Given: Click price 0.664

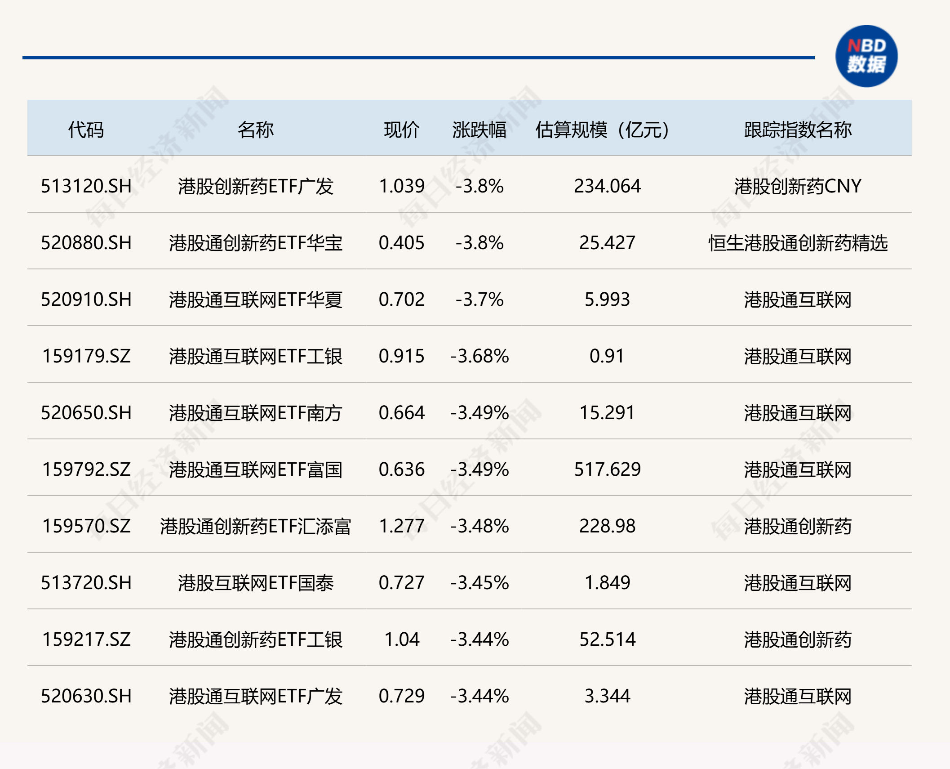Looking at the screenshot, I should click(x=402, y=413).
